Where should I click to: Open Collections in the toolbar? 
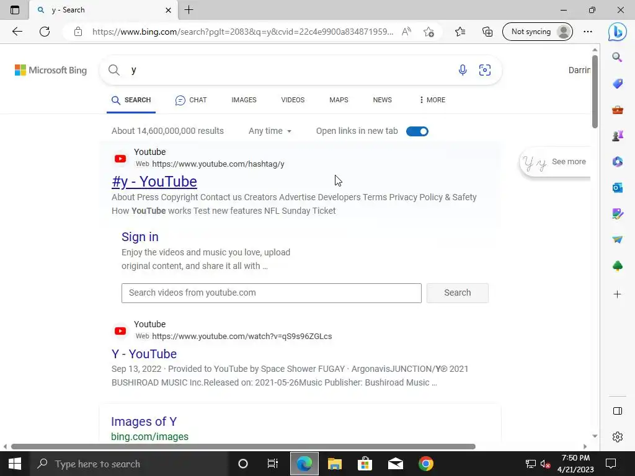pos(487,32)
